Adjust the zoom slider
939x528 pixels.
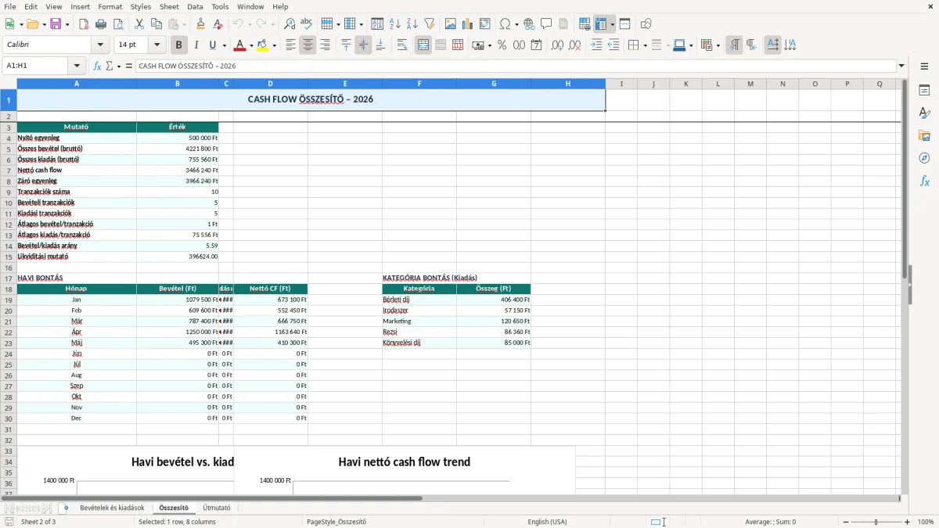876,522
